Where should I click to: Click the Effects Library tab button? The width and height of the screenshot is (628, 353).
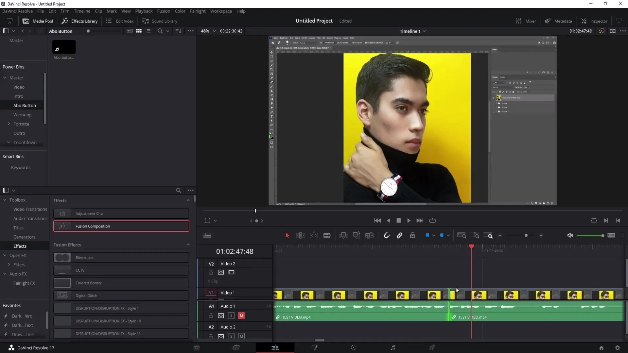pos(80,21)
